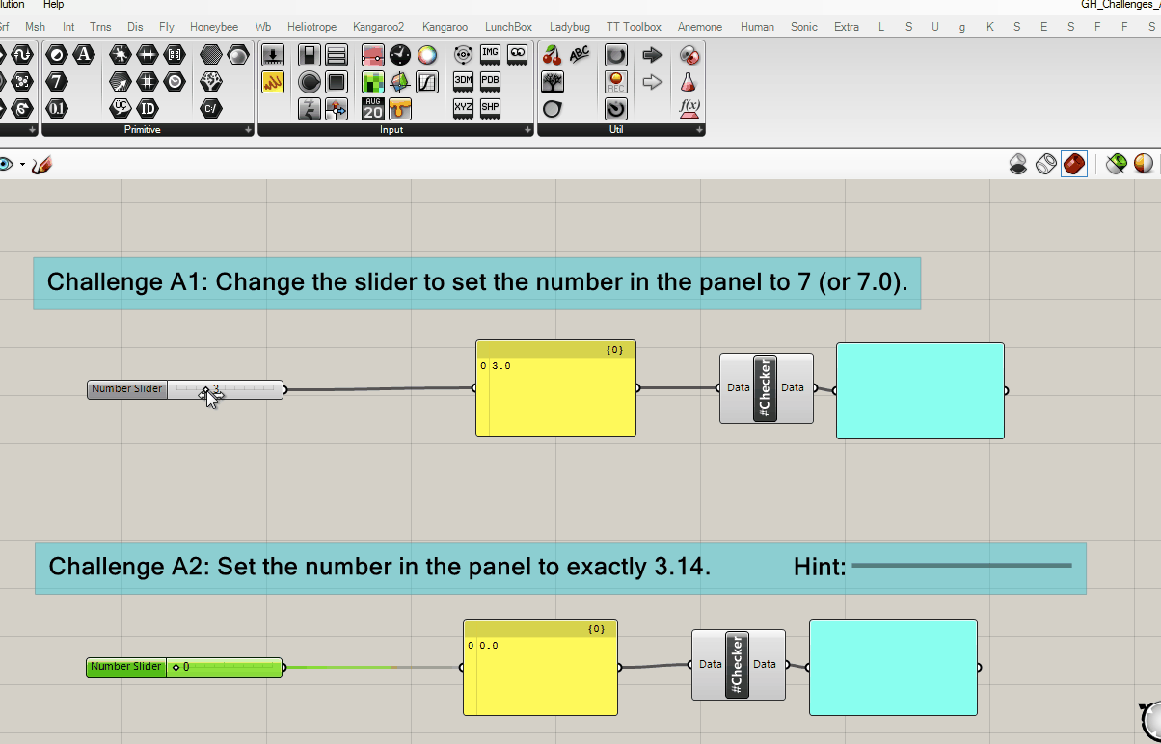Select the Boolean Toggle component icon

[310, 55]
